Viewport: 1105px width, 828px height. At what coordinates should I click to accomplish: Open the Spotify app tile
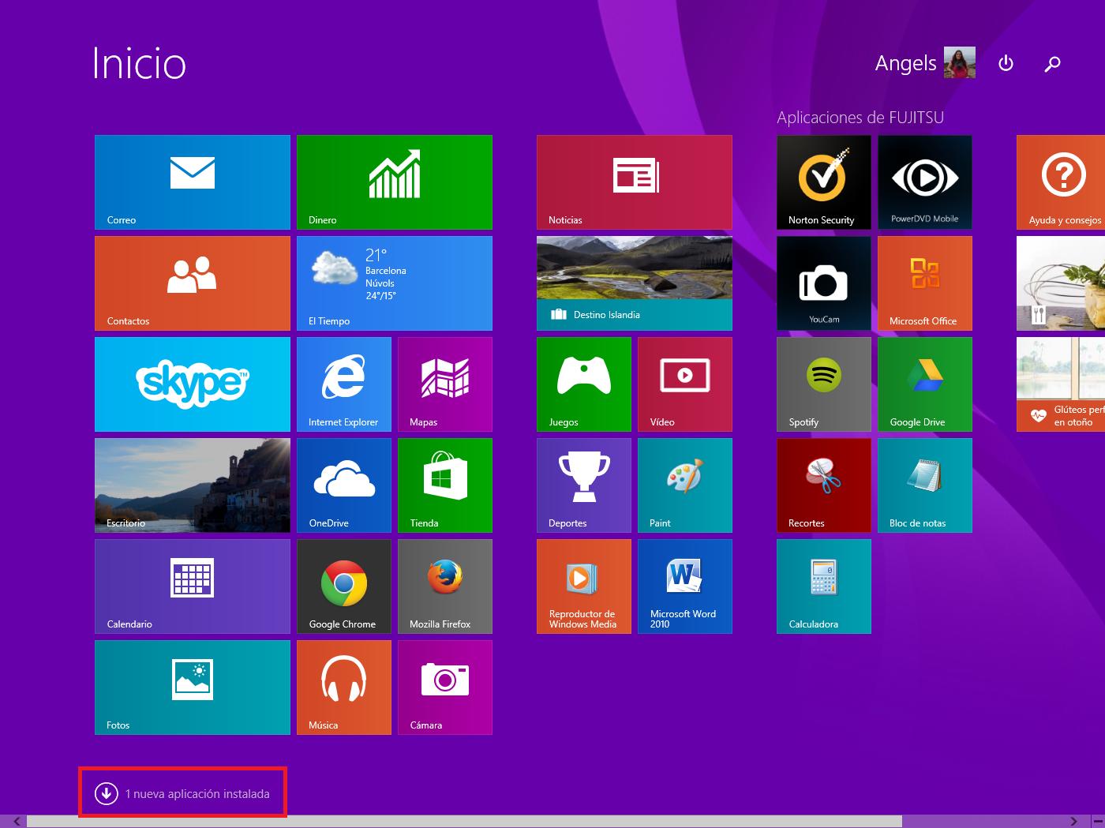click(x=823, y=384)
